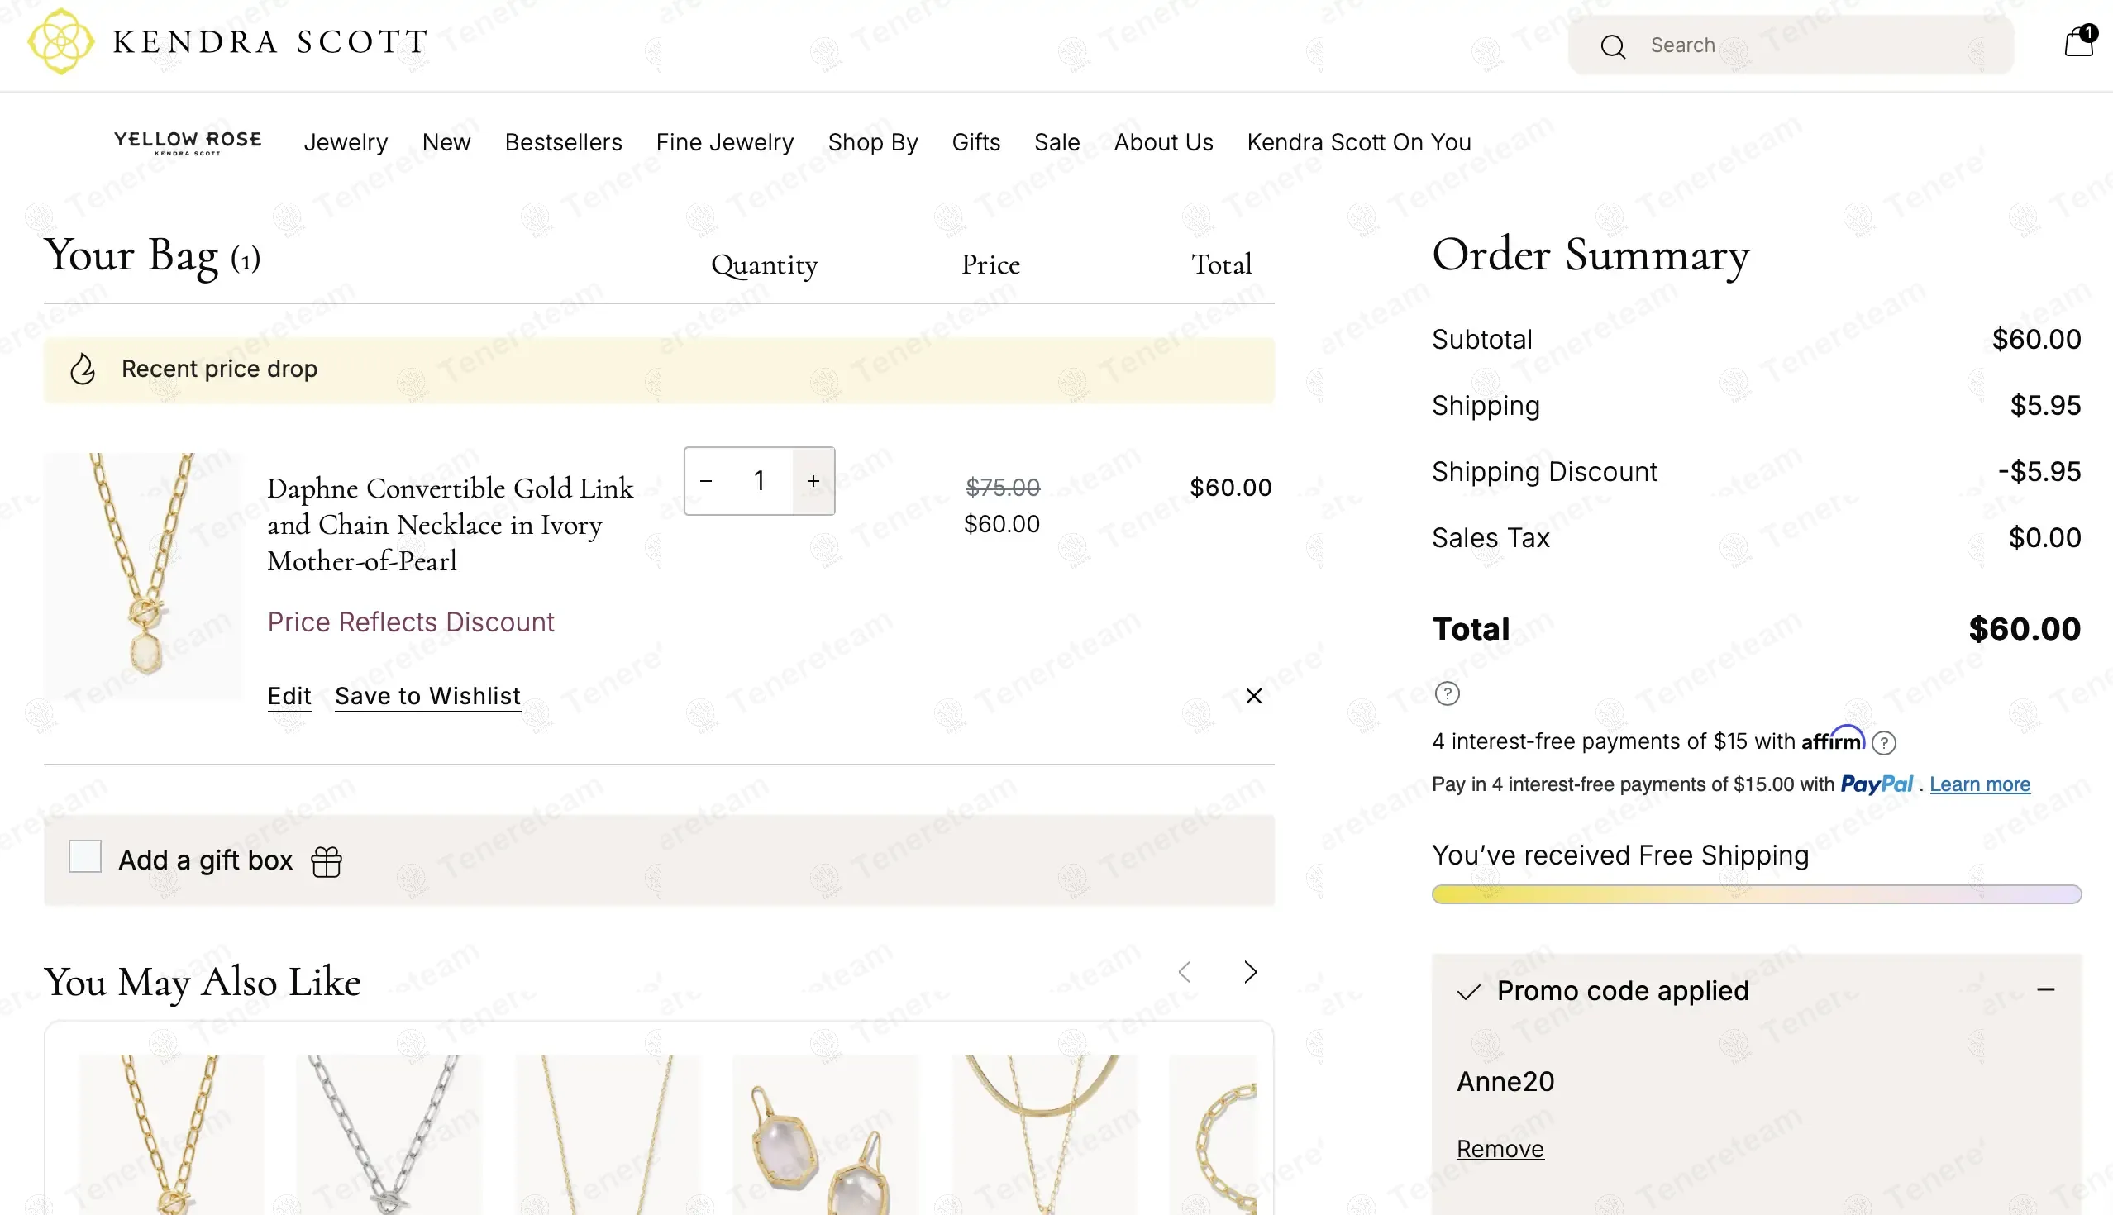2113x1215 pixels.
Task: Click the Free Shipping progress bar
Action: pos(1756,894)
